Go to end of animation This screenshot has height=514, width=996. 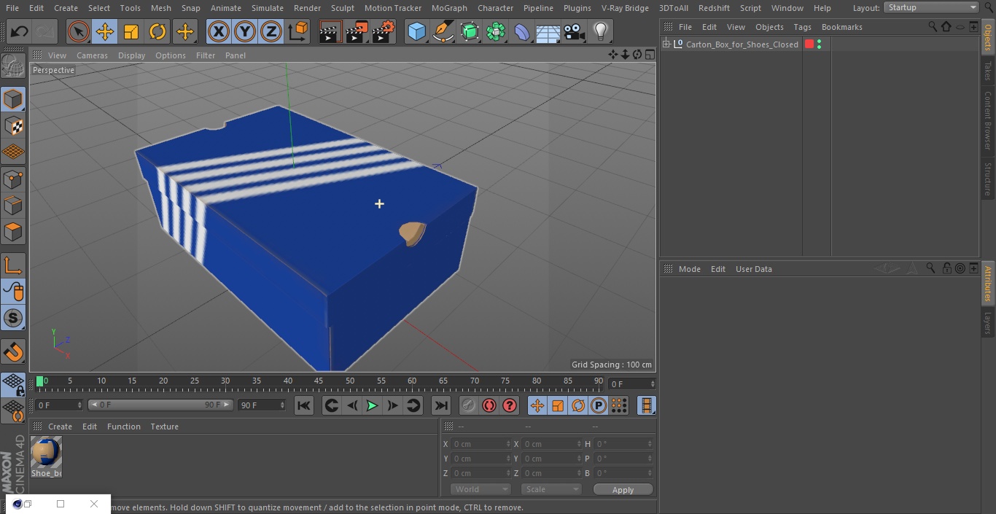[440, 405]
